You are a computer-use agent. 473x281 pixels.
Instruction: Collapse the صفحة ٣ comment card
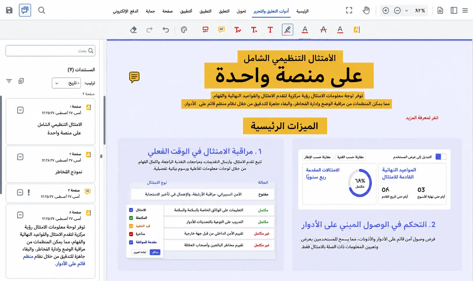[20, 192]
